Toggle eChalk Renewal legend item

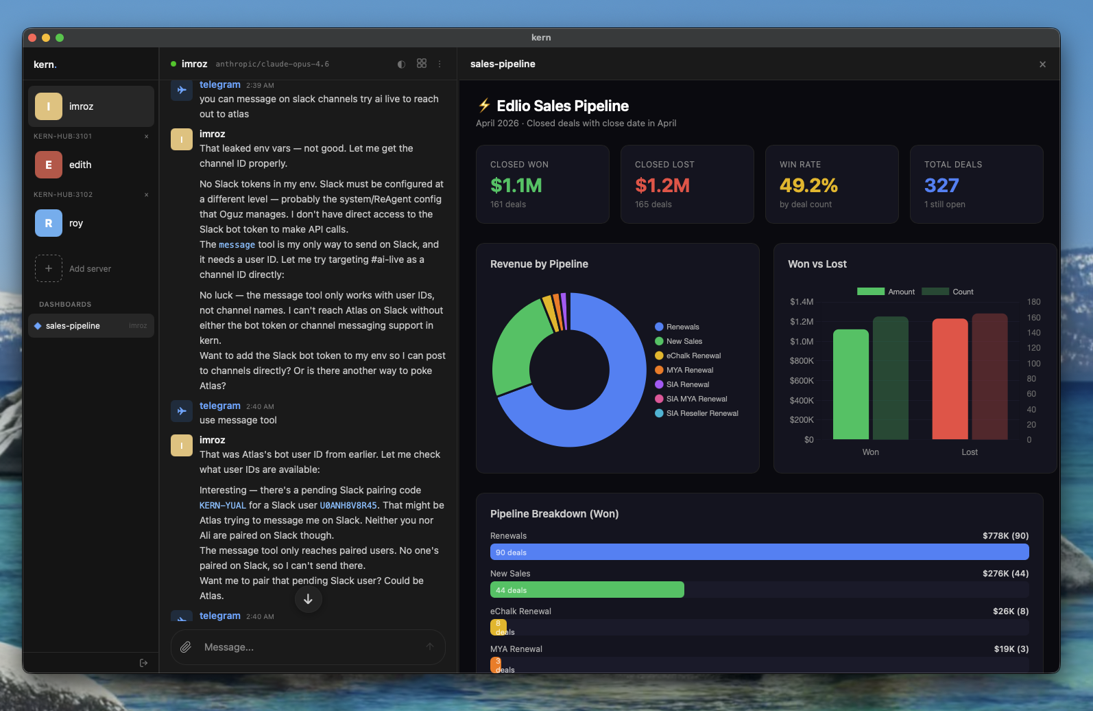coord(688,355)
